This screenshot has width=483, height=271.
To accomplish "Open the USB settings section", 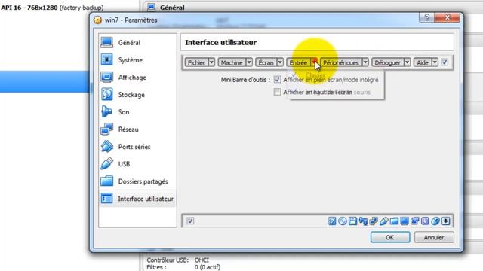I will pyautogui.click(x=137, y=164).
